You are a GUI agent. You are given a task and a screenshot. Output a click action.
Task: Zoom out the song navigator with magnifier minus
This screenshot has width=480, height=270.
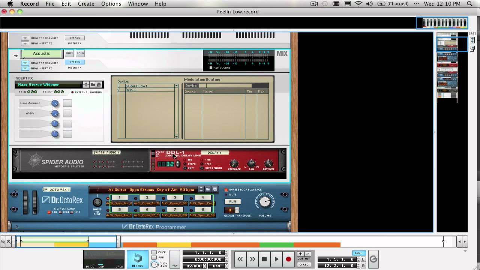pyautogui.click(x=3, y=242)
